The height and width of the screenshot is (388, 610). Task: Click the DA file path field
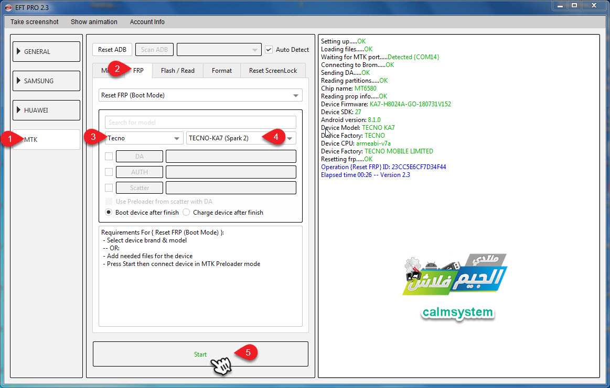[231, 156]
